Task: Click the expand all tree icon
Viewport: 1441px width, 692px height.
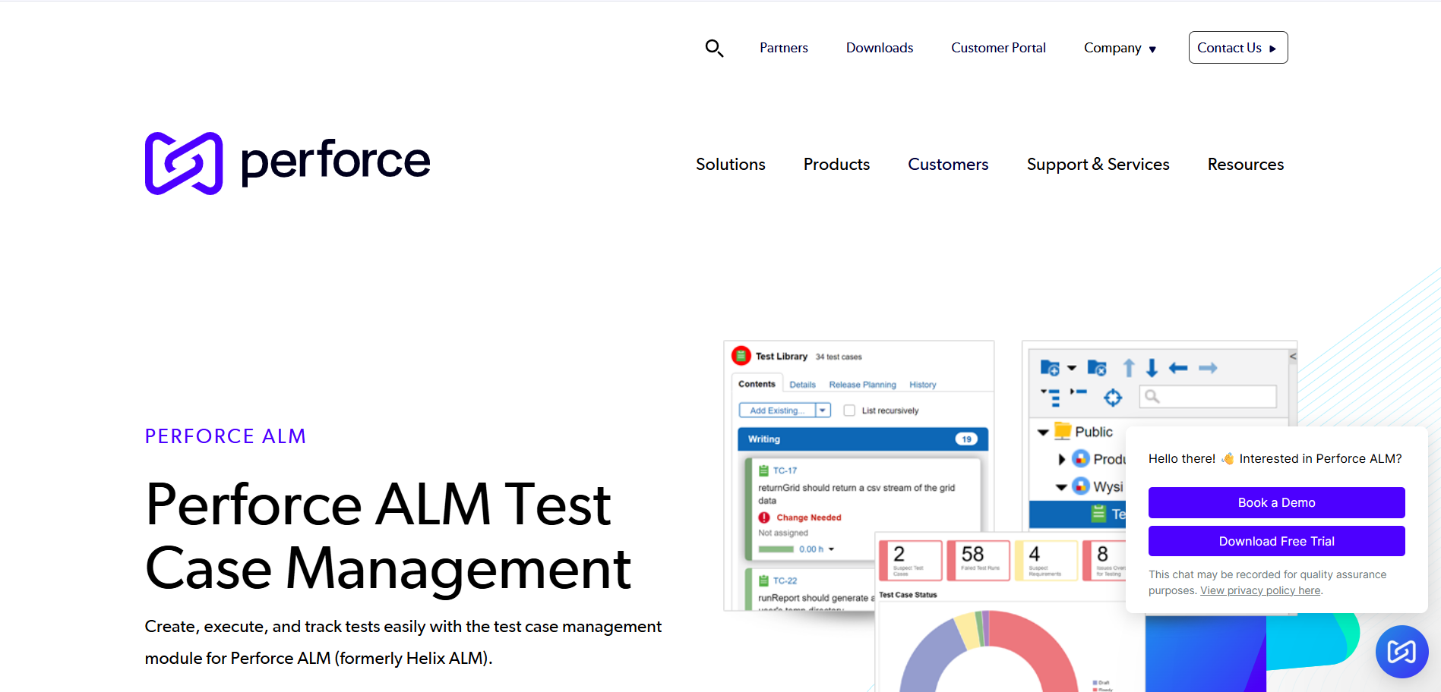Action: (1051, 397)
